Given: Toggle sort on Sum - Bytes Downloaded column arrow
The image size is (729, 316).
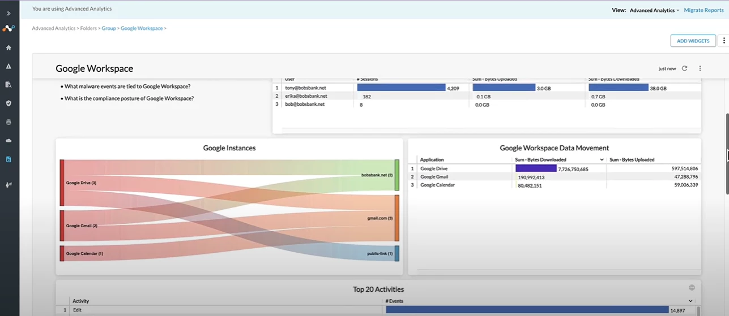Looking at the screenshot, I should 602,160.
